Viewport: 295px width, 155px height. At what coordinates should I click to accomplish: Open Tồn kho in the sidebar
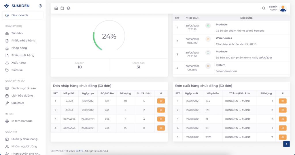point(17,33)
